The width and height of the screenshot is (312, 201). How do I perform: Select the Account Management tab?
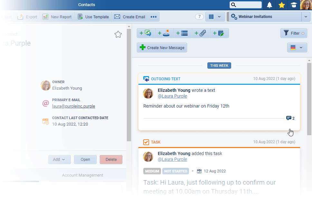click(82, 175)
